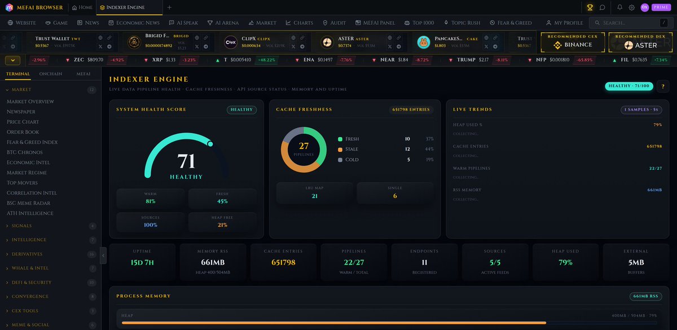The width and height of the screenshot is (677, 330).
Task: Click the Recommended DEX Aster button
Action: point(640,42)
